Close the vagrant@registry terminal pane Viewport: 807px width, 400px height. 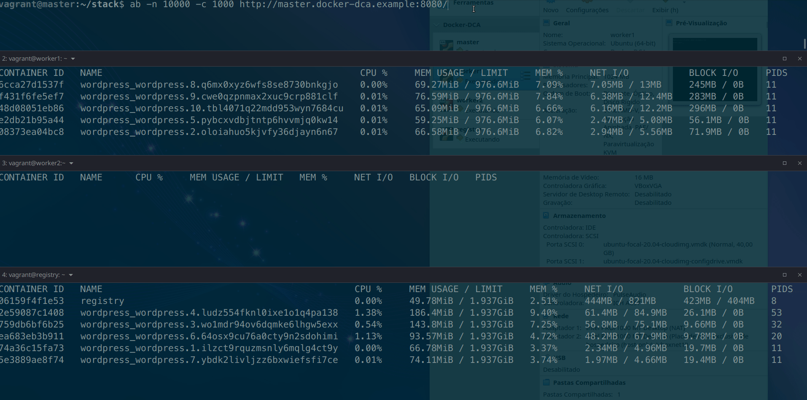click(799, 275)
